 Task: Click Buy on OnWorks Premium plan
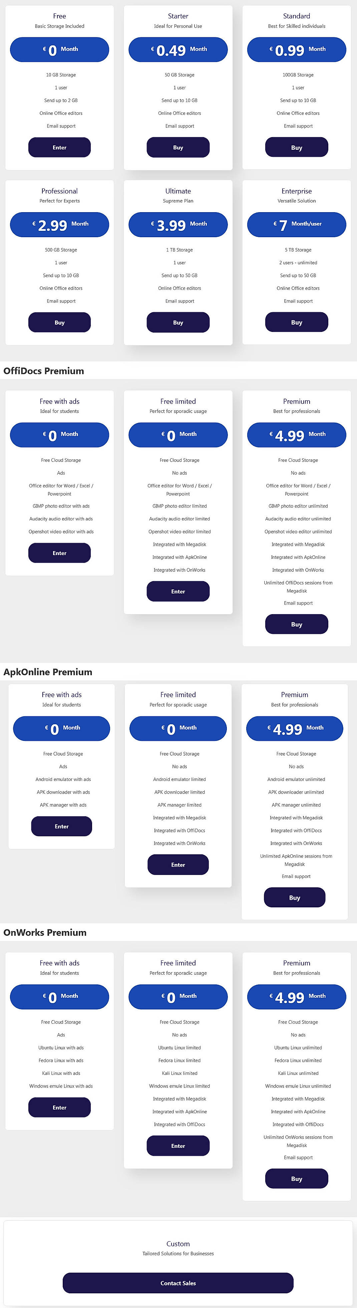pyautogui.click(x=297, y=1179)
